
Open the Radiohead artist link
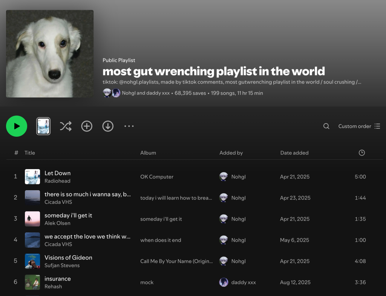click(x=57, y=181)
